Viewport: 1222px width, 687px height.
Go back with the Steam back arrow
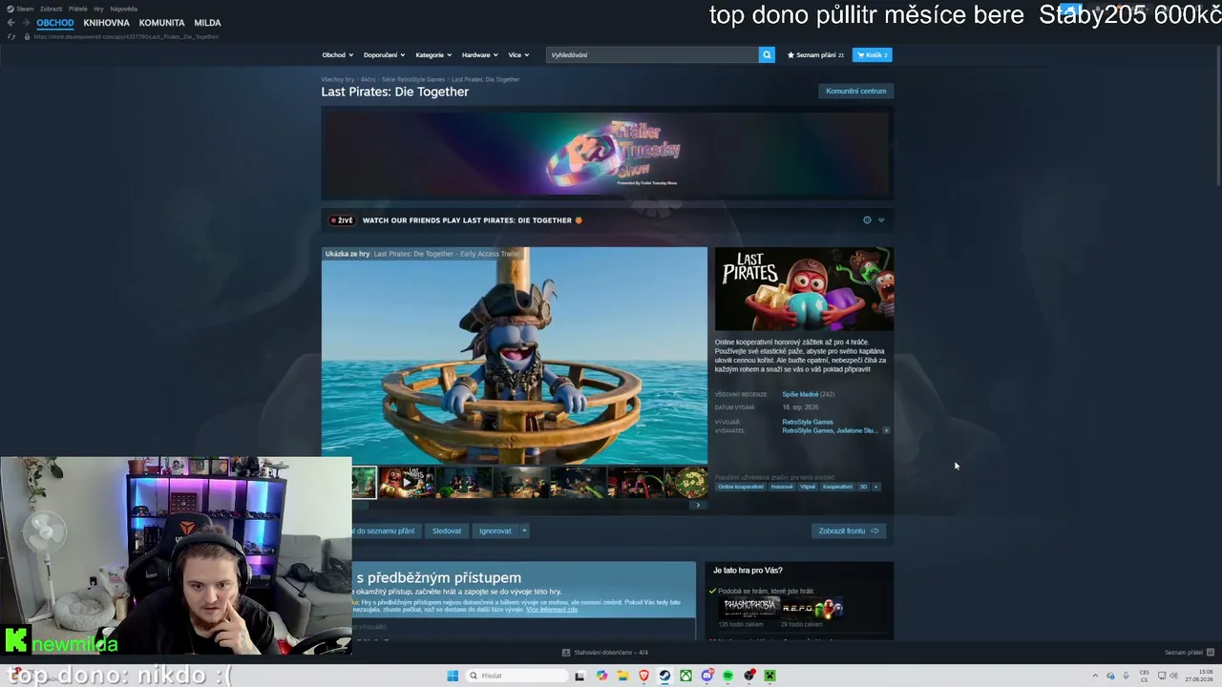(11, 23)
